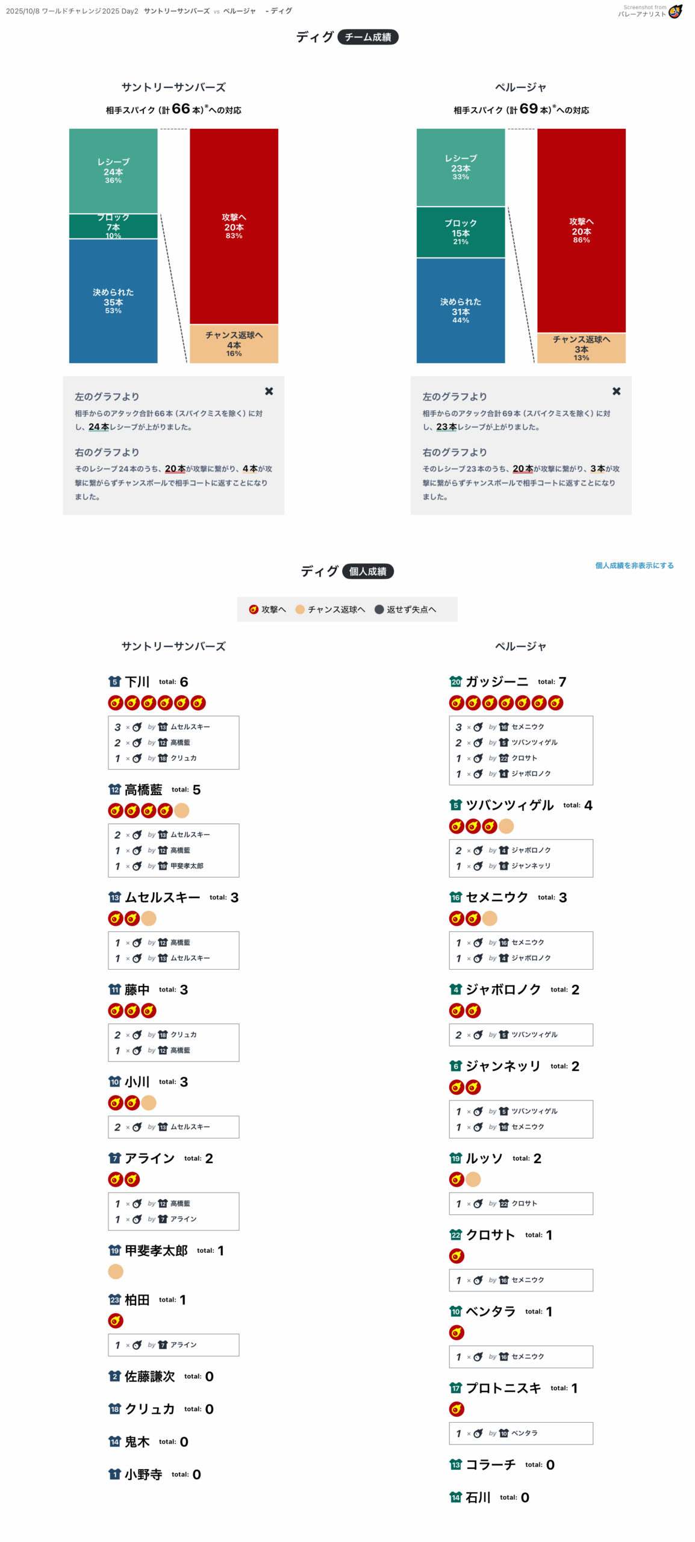Viewport: 695px width, 1542px height.
Task: Click the Perugia 決められた 31本 blue bar
Action: click(x=460, y=310)
